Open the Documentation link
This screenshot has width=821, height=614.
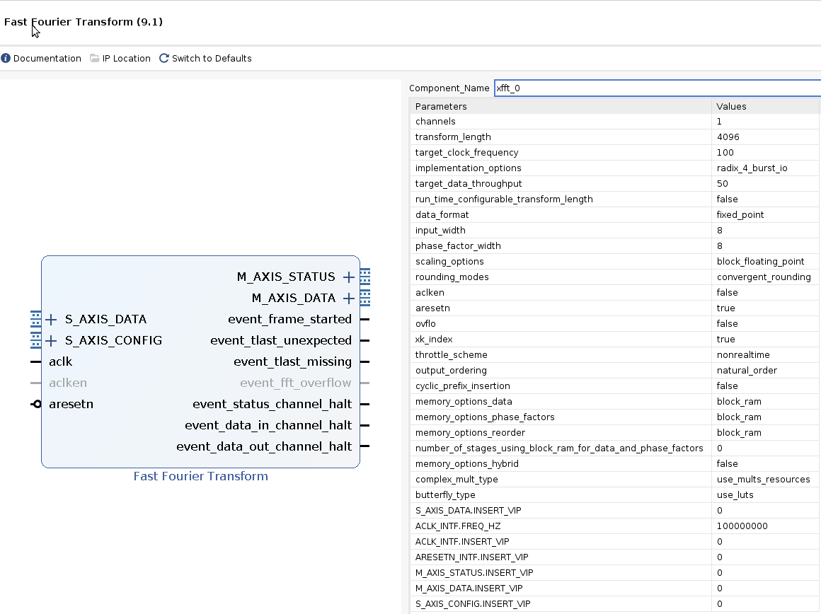click(x=46, y=58)
